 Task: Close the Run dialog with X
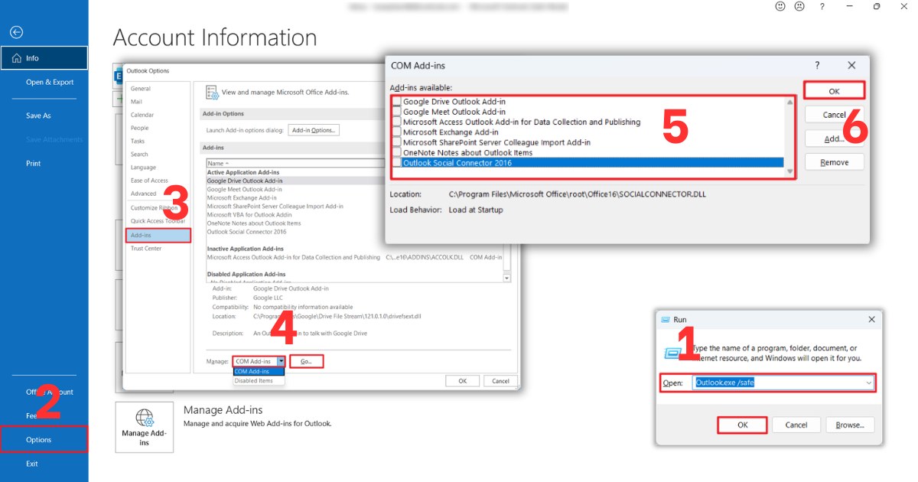coord(871,319)
